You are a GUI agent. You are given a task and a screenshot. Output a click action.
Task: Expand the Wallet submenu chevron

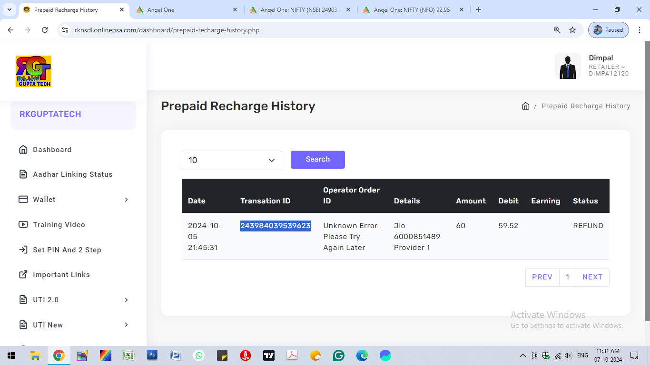pos(126,200)
